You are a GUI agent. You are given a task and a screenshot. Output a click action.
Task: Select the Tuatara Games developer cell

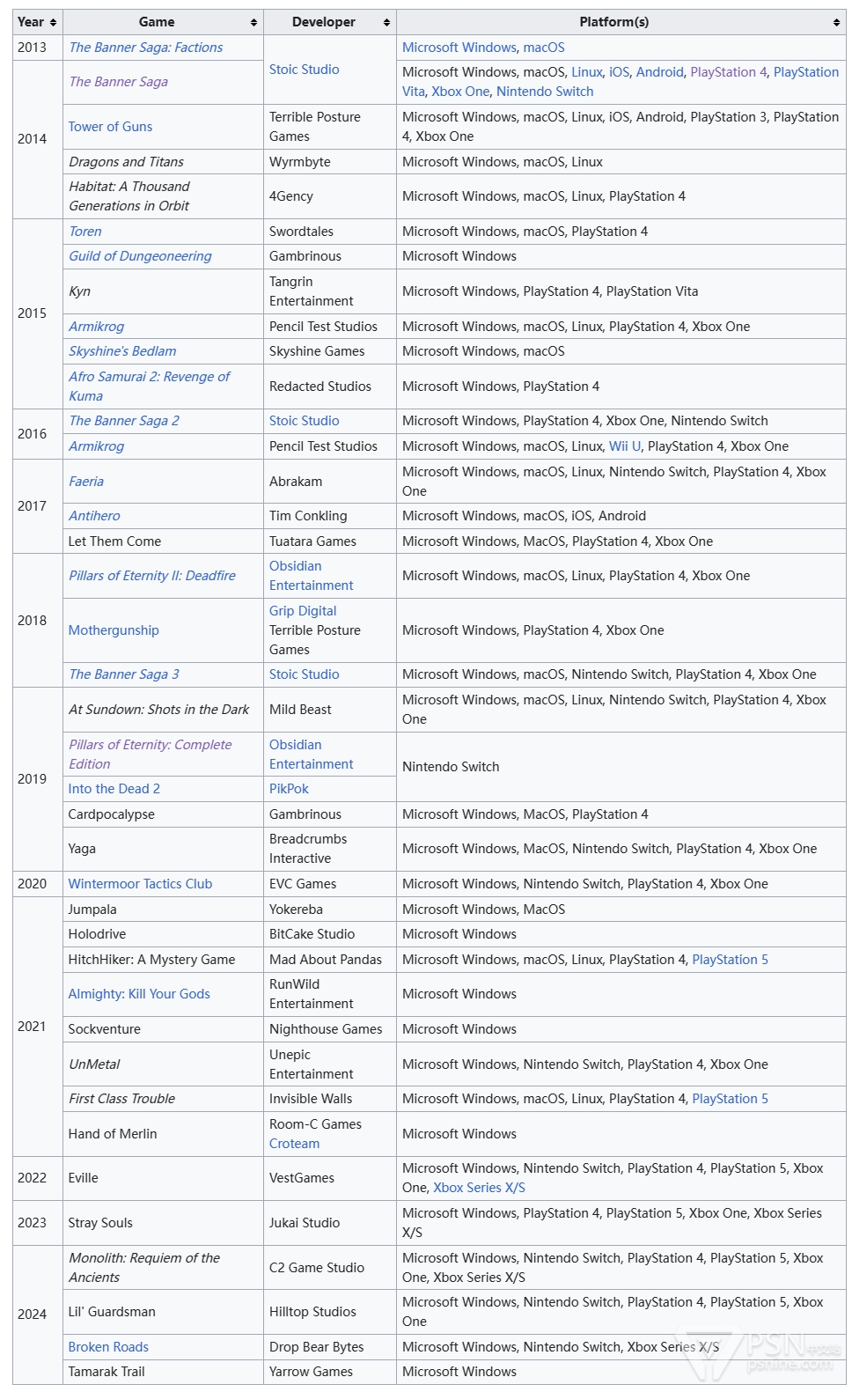[330, 541]
